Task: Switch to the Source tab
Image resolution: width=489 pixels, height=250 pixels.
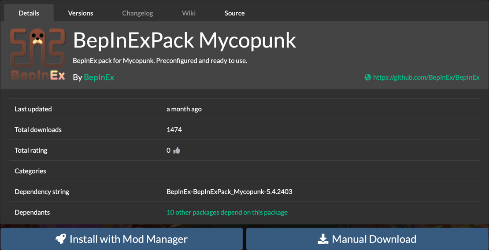Action: [x=234, y=13]
